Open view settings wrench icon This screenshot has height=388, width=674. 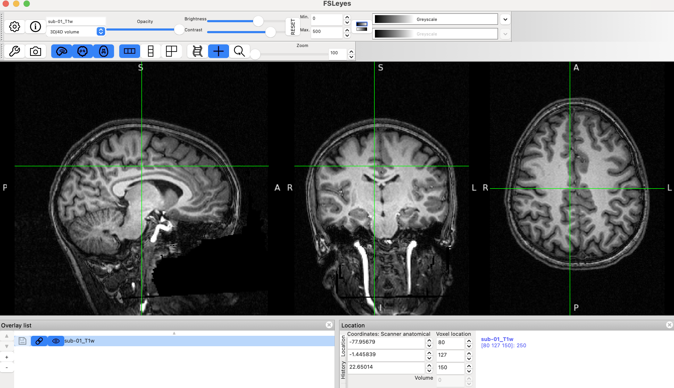point(14,51)
